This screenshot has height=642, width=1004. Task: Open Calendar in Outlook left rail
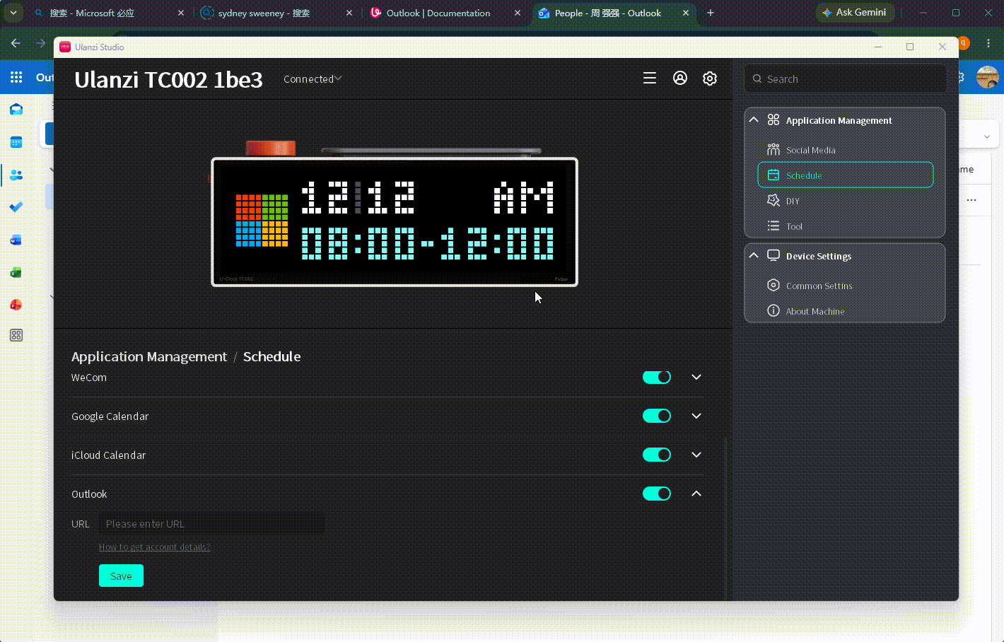[x=16, y=142]
